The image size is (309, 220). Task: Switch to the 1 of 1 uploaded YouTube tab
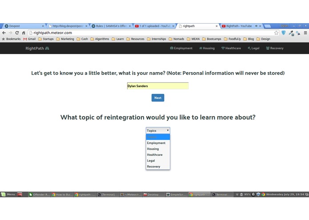154,26
